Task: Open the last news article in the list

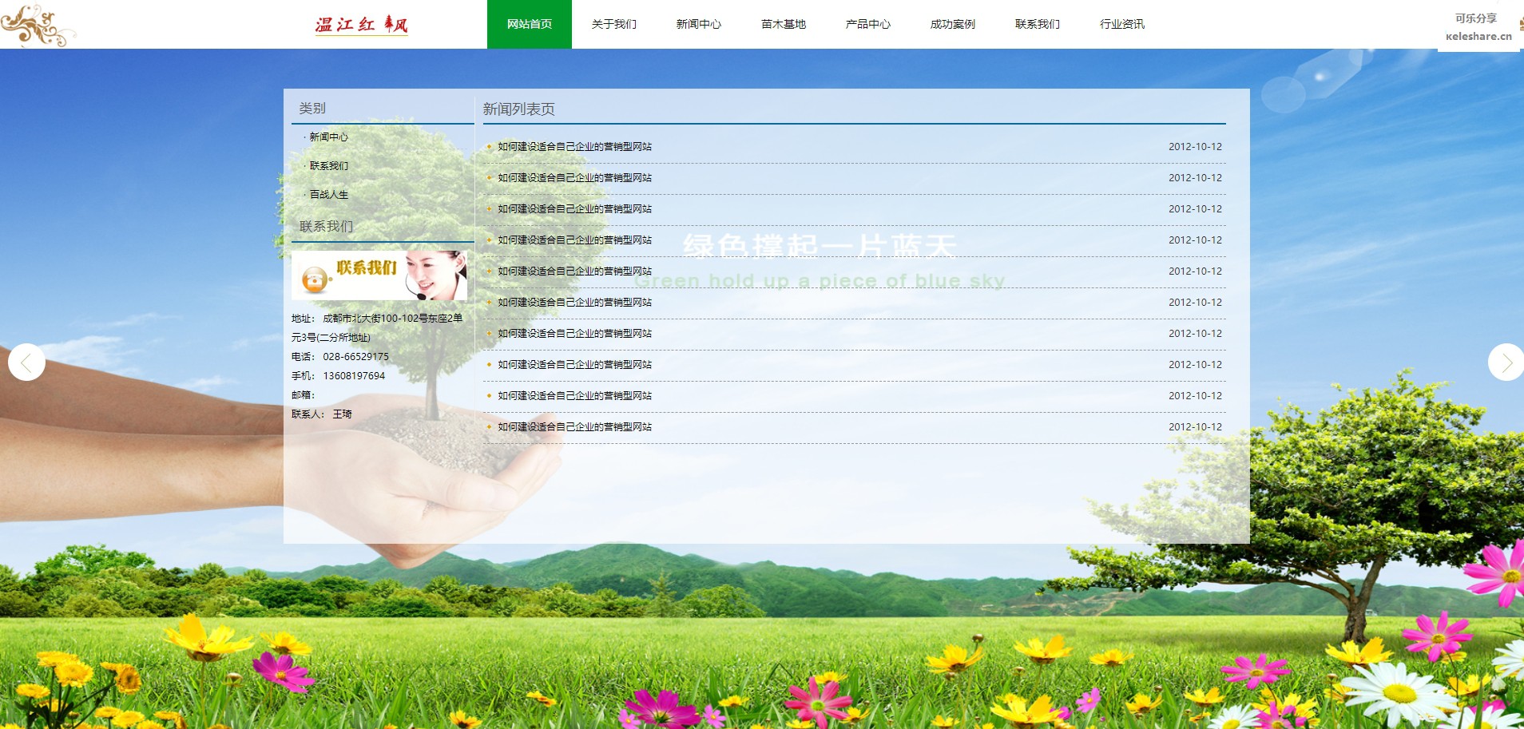Action: coord(574,427)
